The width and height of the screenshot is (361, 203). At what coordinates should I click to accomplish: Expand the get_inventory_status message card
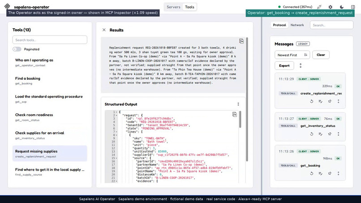(339, 134)
